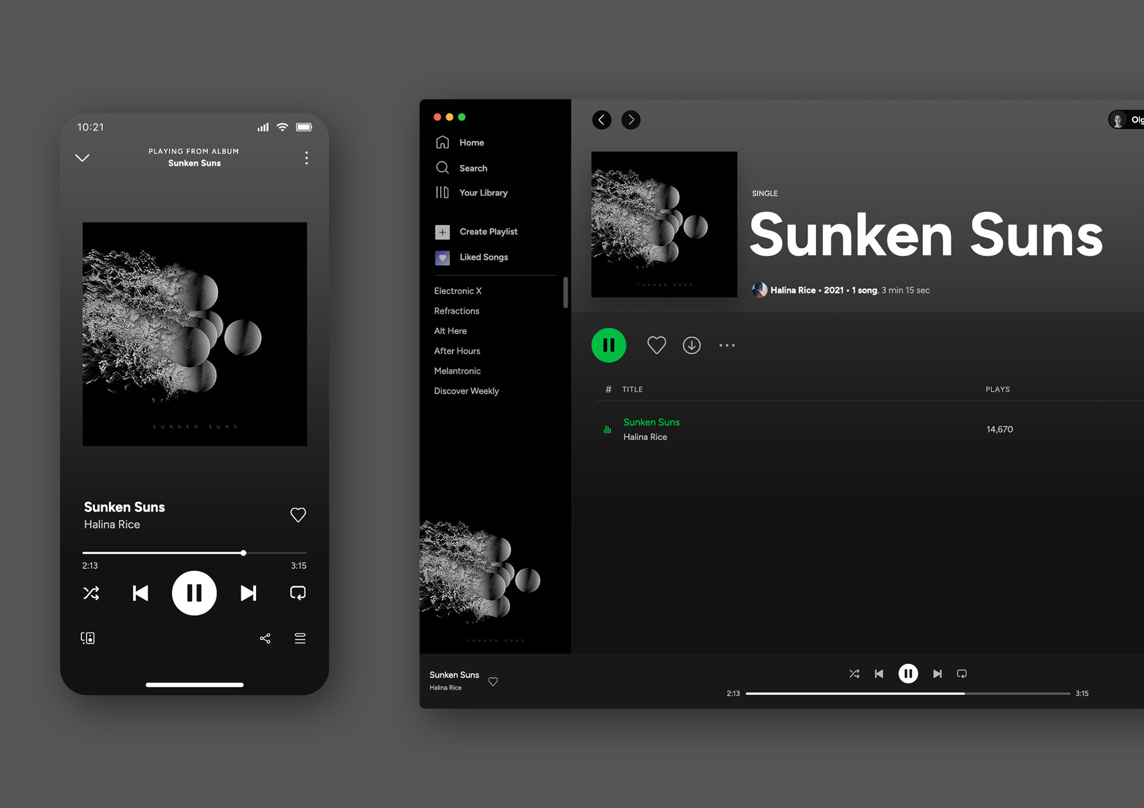
Task: Click the phone player progress slider
Action: click(194, 553)
